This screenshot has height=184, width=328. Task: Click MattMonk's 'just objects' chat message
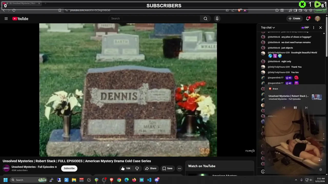[287, 48]
